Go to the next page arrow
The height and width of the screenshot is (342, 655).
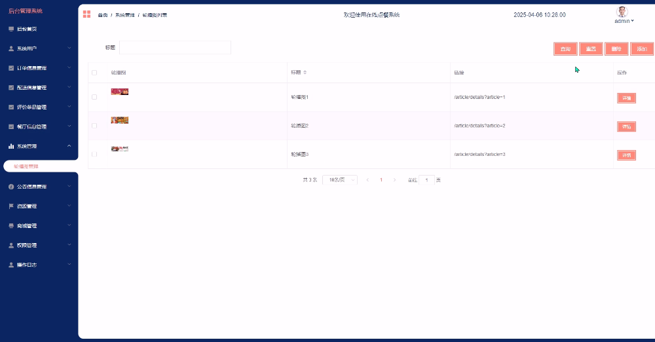point(394,180)
